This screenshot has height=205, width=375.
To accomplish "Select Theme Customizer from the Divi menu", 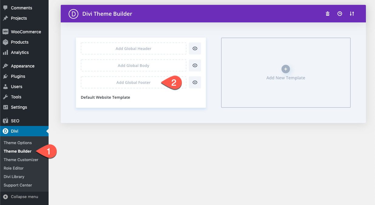I will point(21,160).
